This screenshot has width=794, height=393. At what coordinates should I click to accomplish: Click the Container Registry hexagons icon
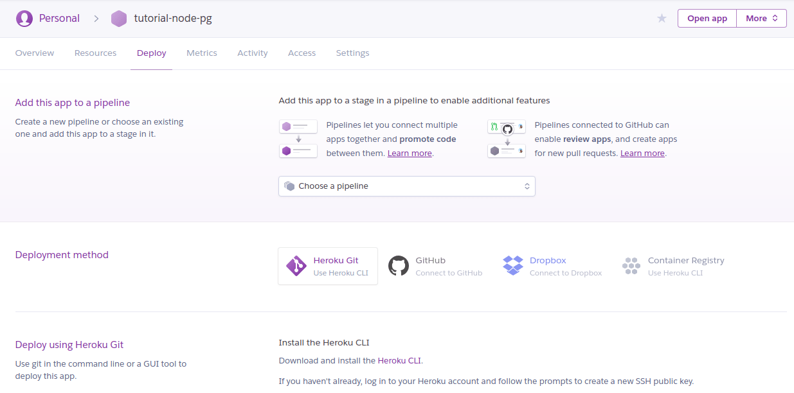[631, 266]
